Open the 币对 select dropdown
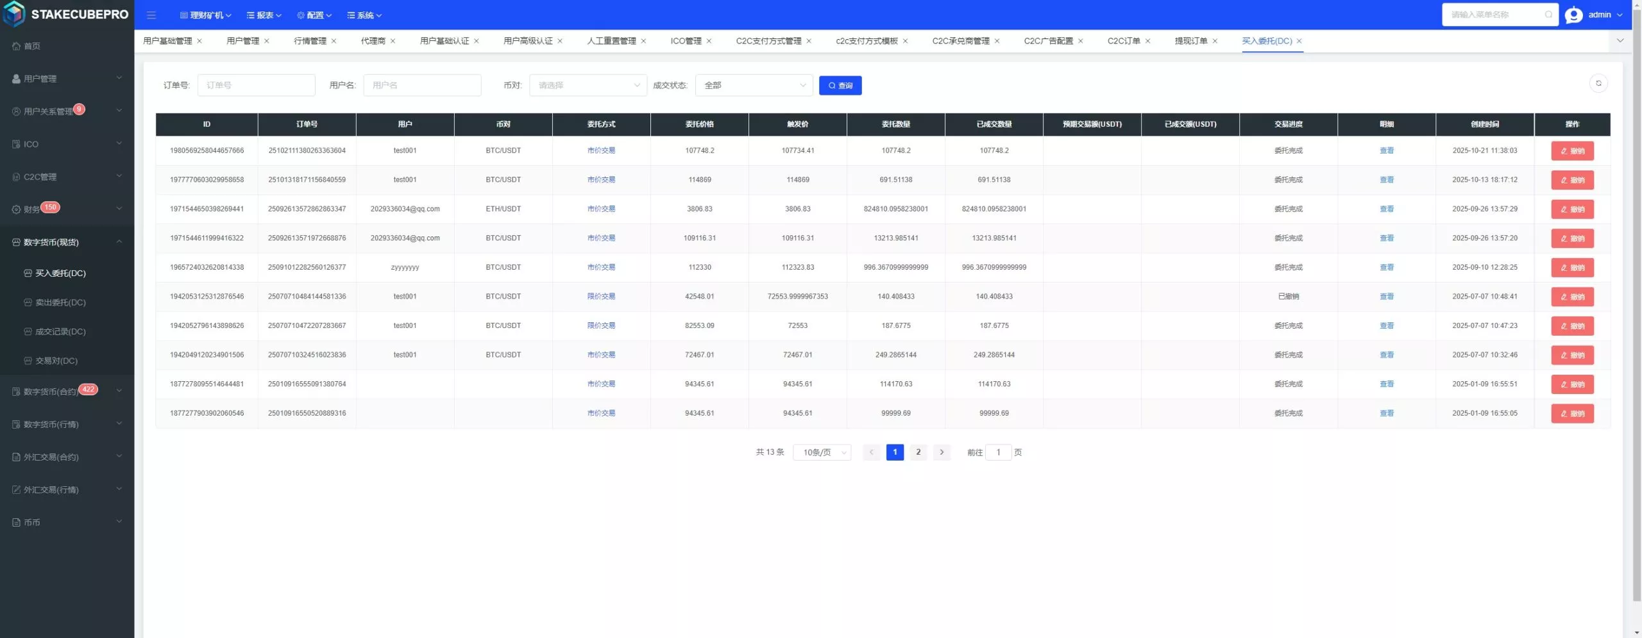Viewport: 1642px width, 638px height. [x=588, y=85]
